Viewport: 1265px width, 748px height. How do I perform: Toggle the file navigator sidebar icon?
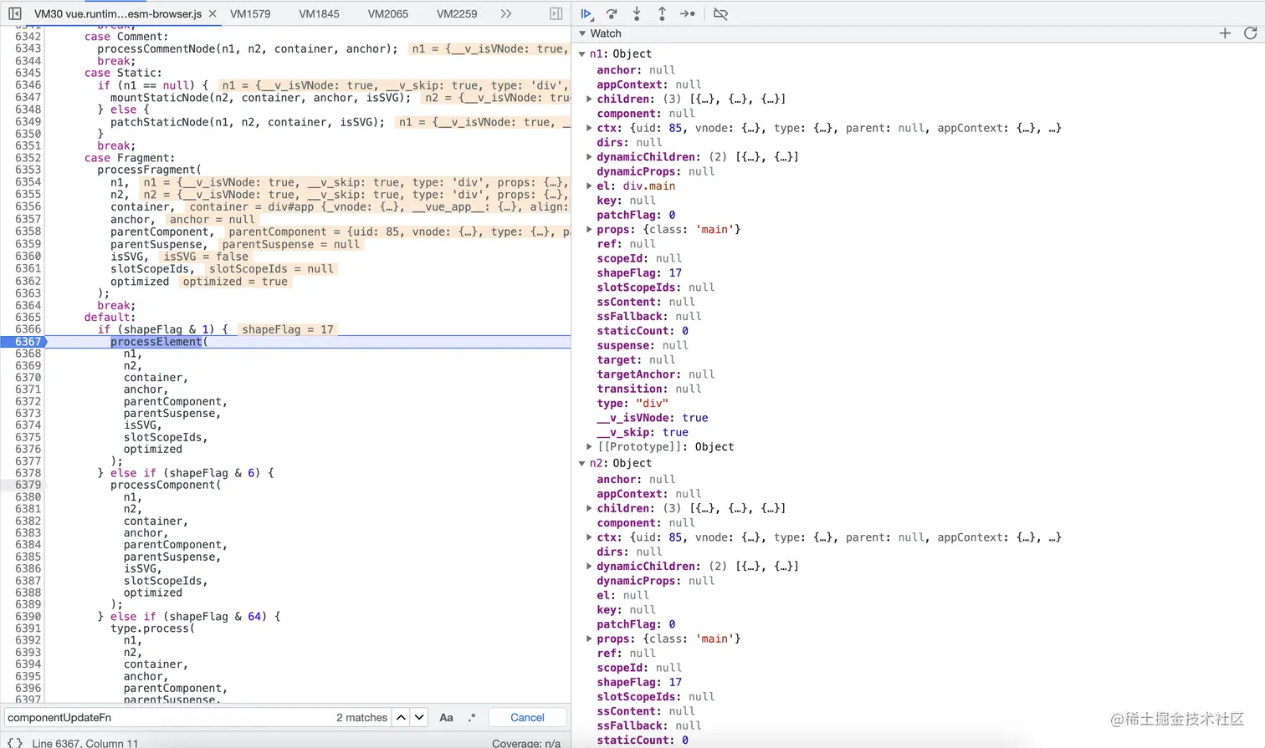[x=14, y=13]
